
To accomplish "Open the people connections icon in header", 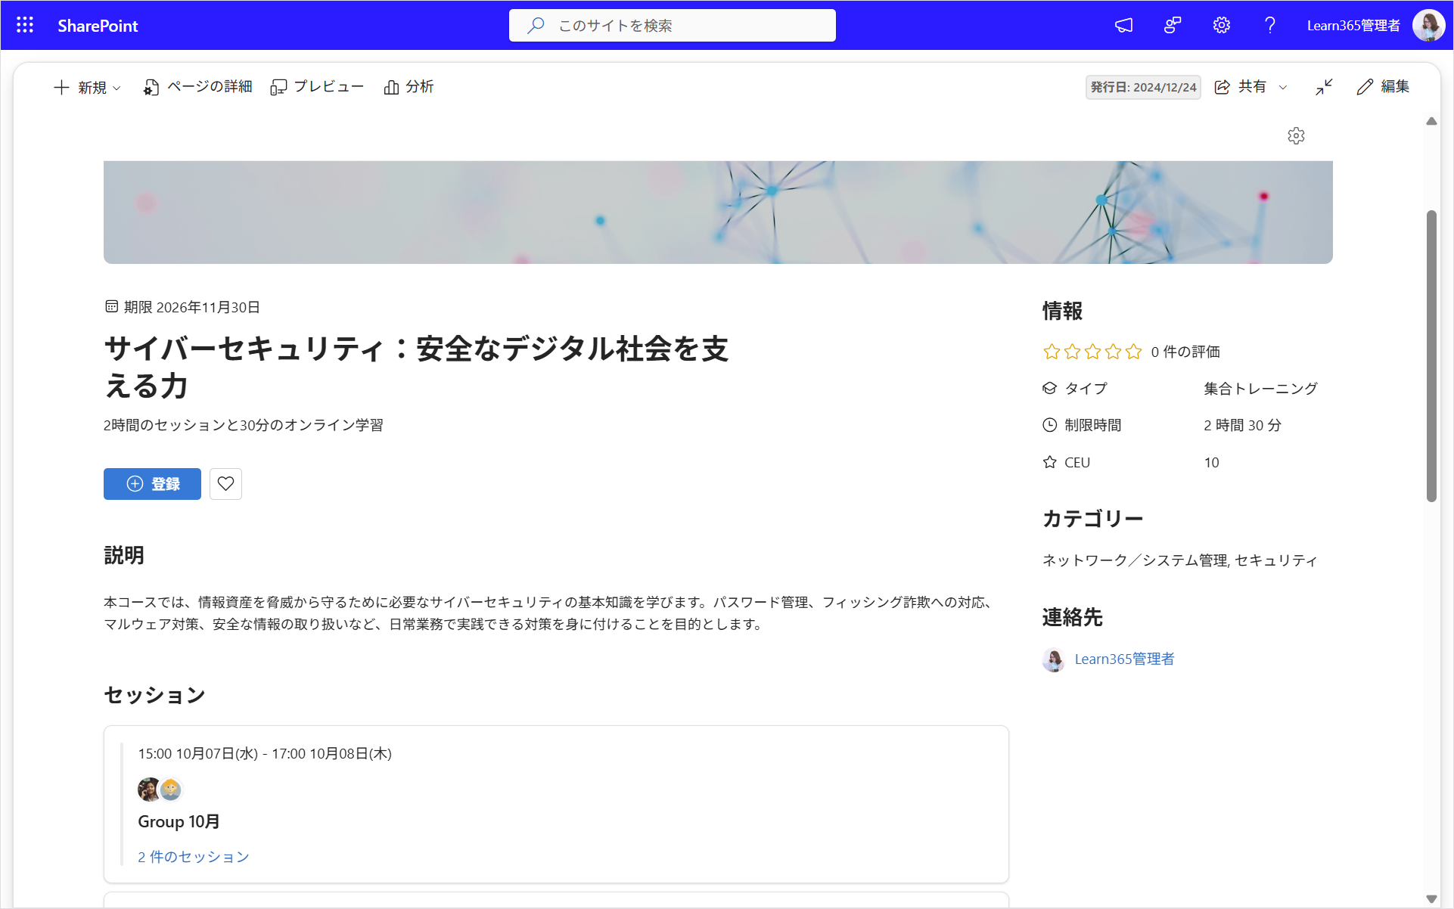I will (1173, 25).
